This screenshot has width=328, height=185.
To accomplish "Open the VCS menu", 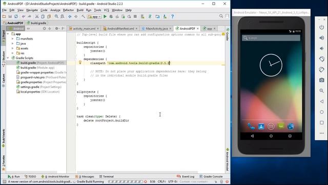I will coord(107,10).
